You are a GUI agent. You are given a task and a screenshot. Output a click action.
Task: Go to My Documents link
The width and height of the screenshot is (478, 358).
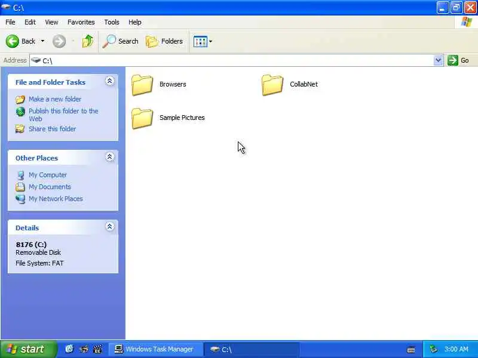(x=50, y=187)
